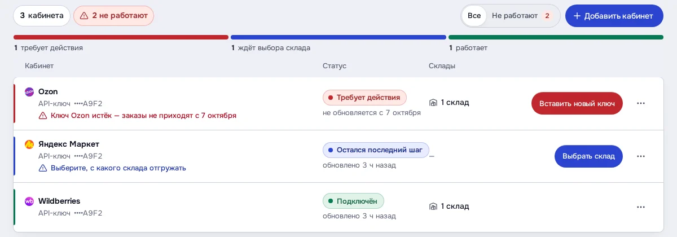Click the '2 не работают' alert chip
677x237 pixels.
coord(113,16)
